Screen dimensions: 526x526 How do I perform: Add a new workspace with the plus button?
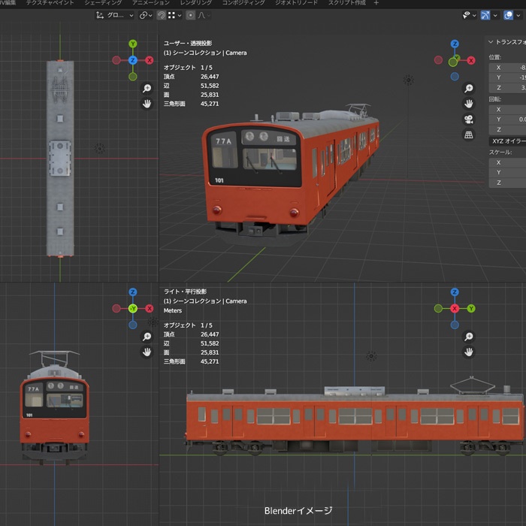[376, 3]
